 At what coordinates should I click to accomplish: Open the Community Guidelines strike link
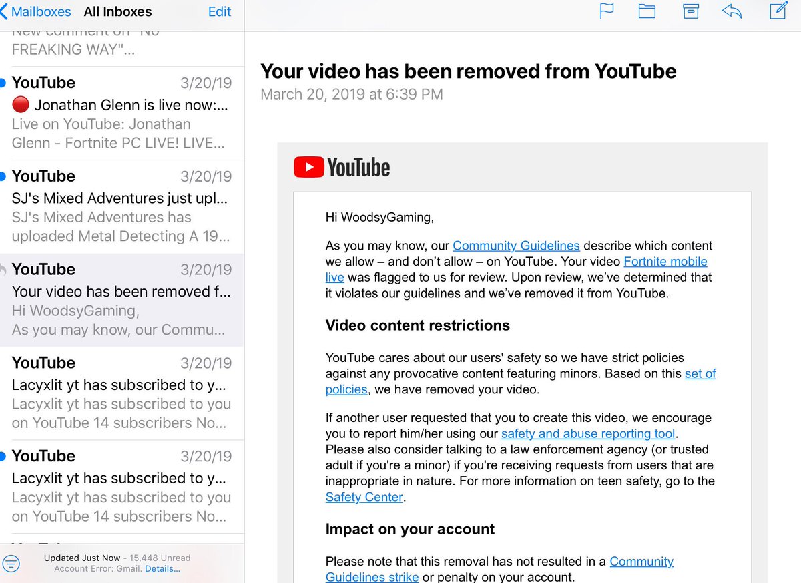tap(499, 569)
